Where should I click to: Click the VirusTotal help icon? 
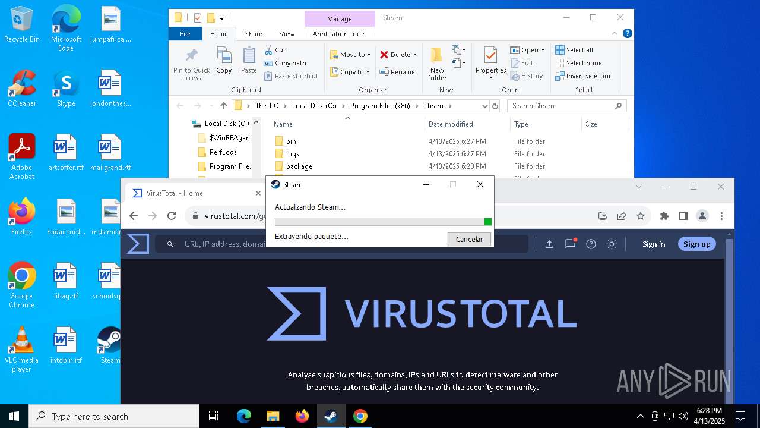591,244
